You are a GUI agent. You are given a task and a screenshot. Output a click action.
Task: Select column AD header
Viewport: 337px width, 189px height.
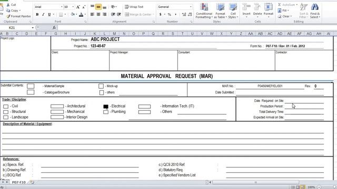tap(280, 34)
